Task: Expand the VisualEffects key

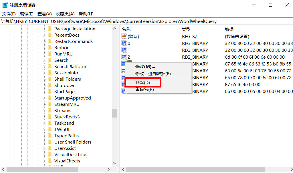Action: (44, 161)
